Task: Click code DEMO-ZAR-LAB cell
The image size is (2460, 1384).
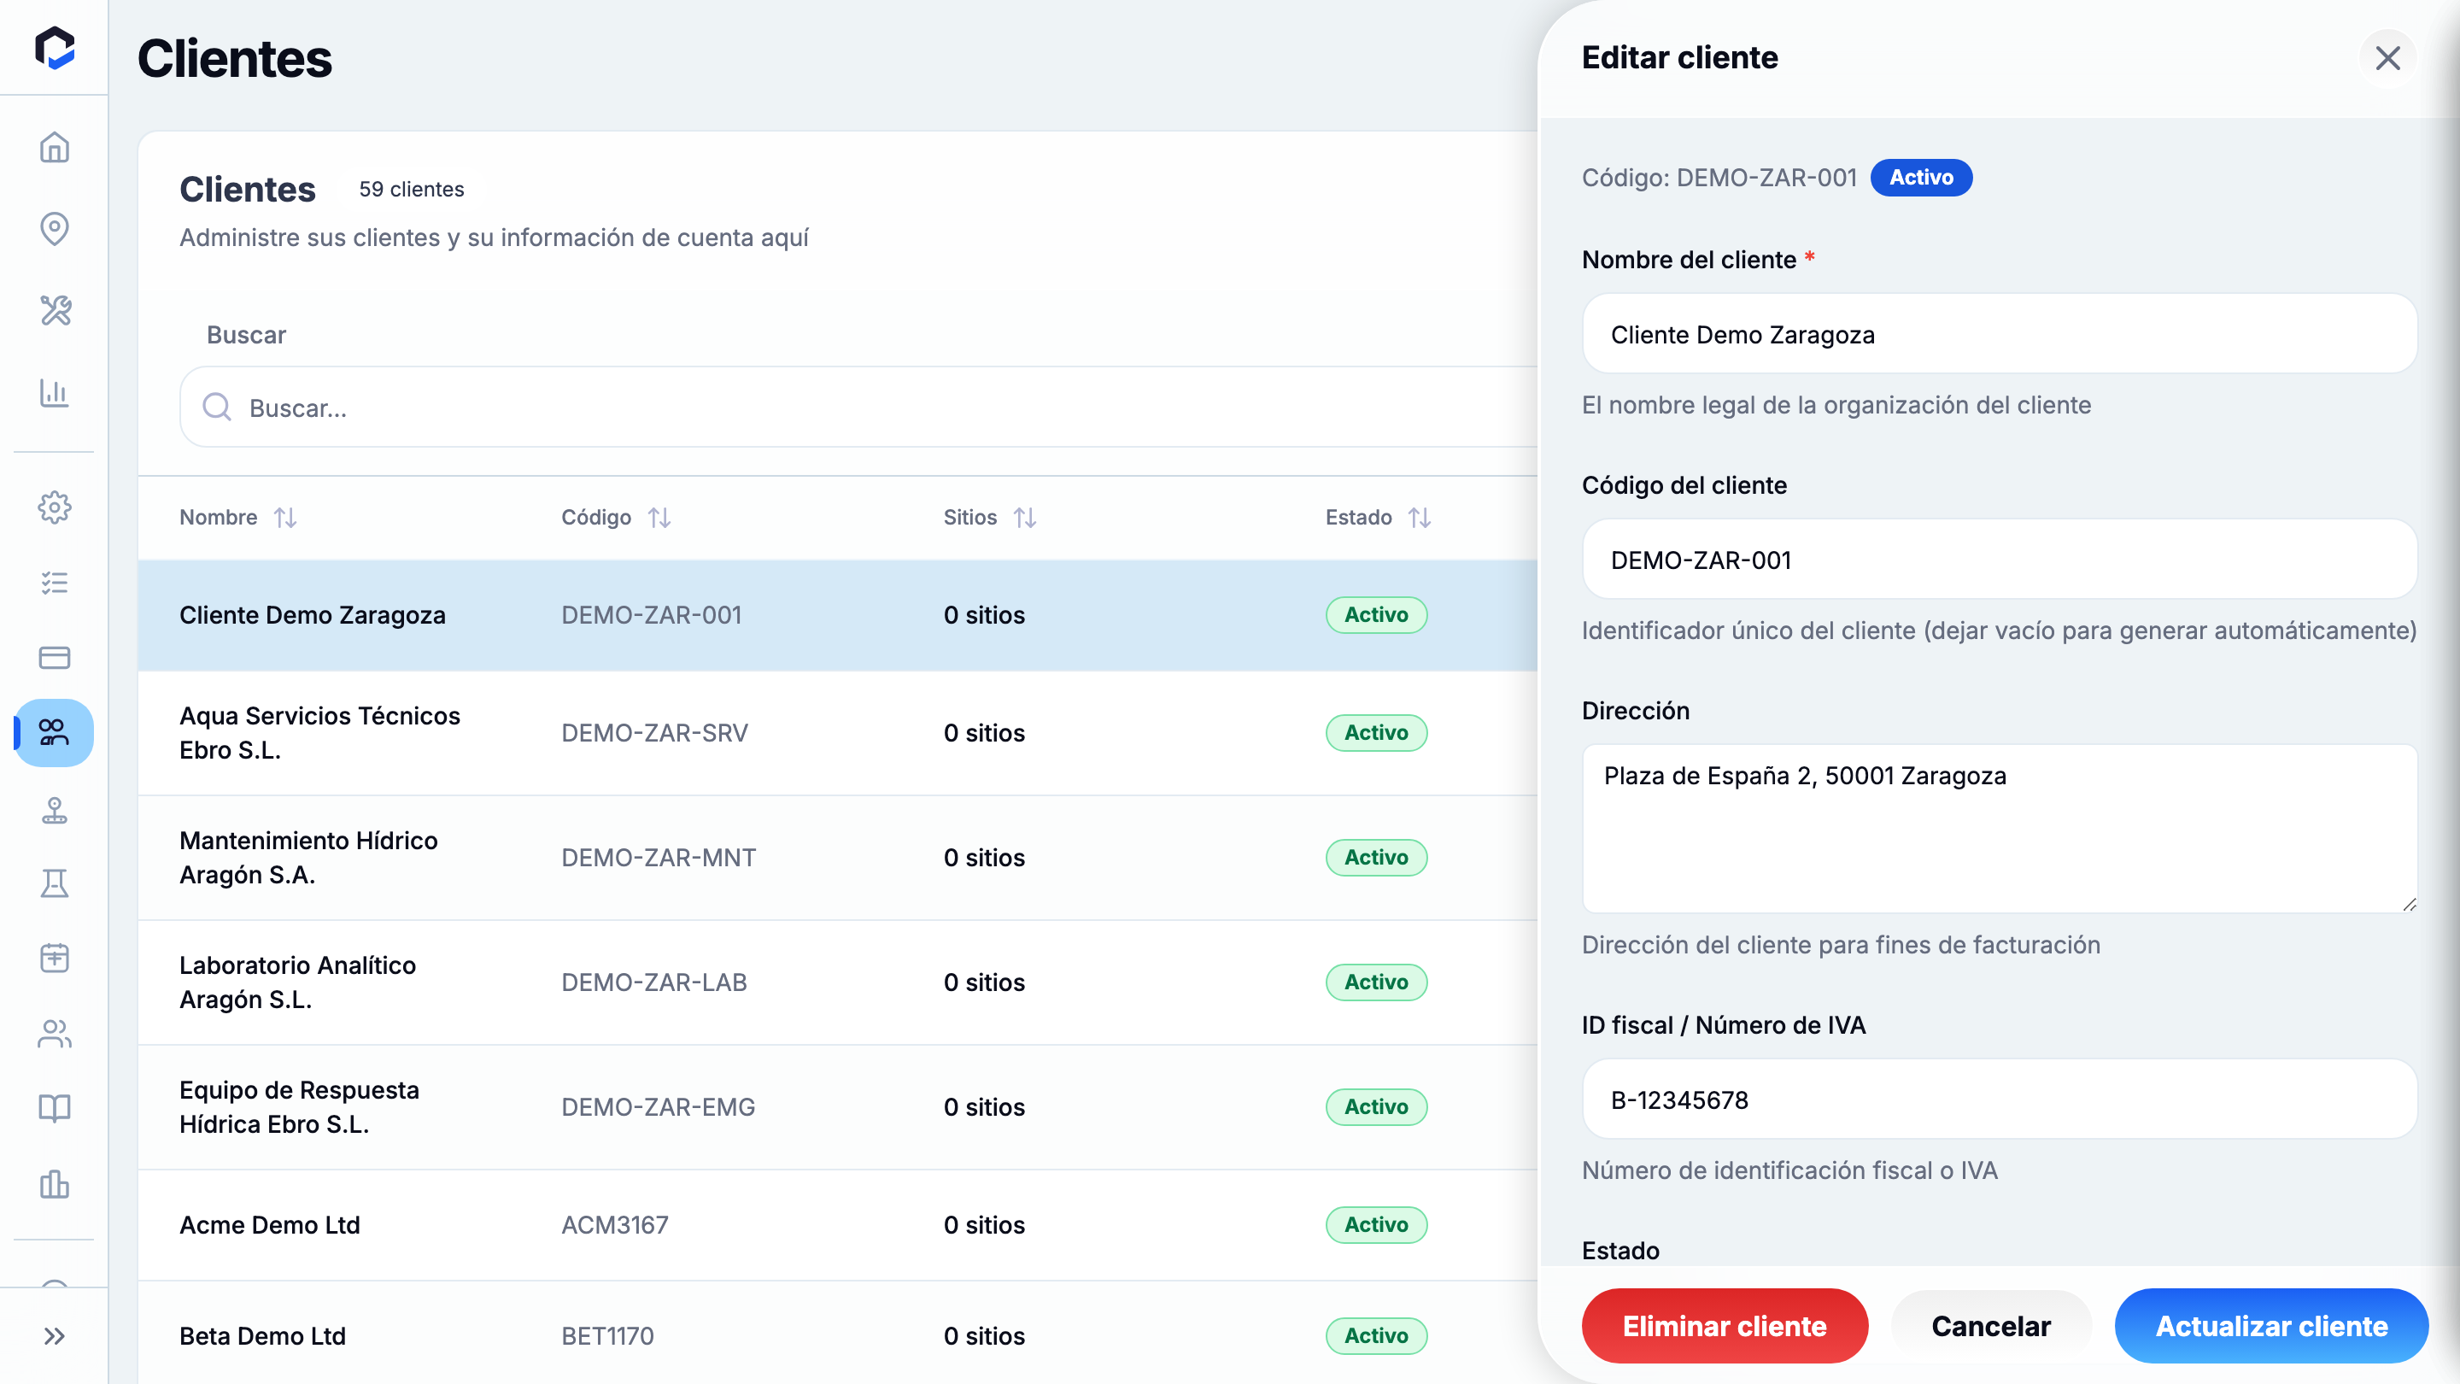Action: tap(654, 982)
